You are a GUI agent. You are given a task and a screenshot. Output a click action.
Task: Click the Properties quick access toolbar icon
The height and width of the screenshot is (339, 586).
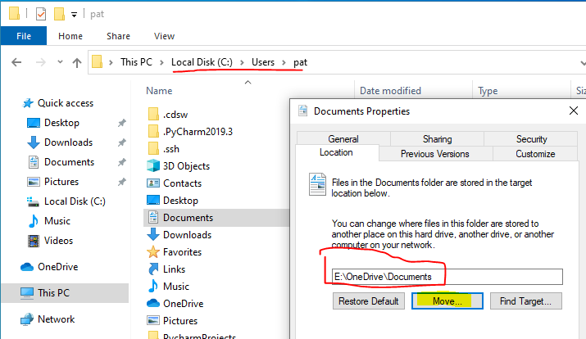click(x=40, y=14)
